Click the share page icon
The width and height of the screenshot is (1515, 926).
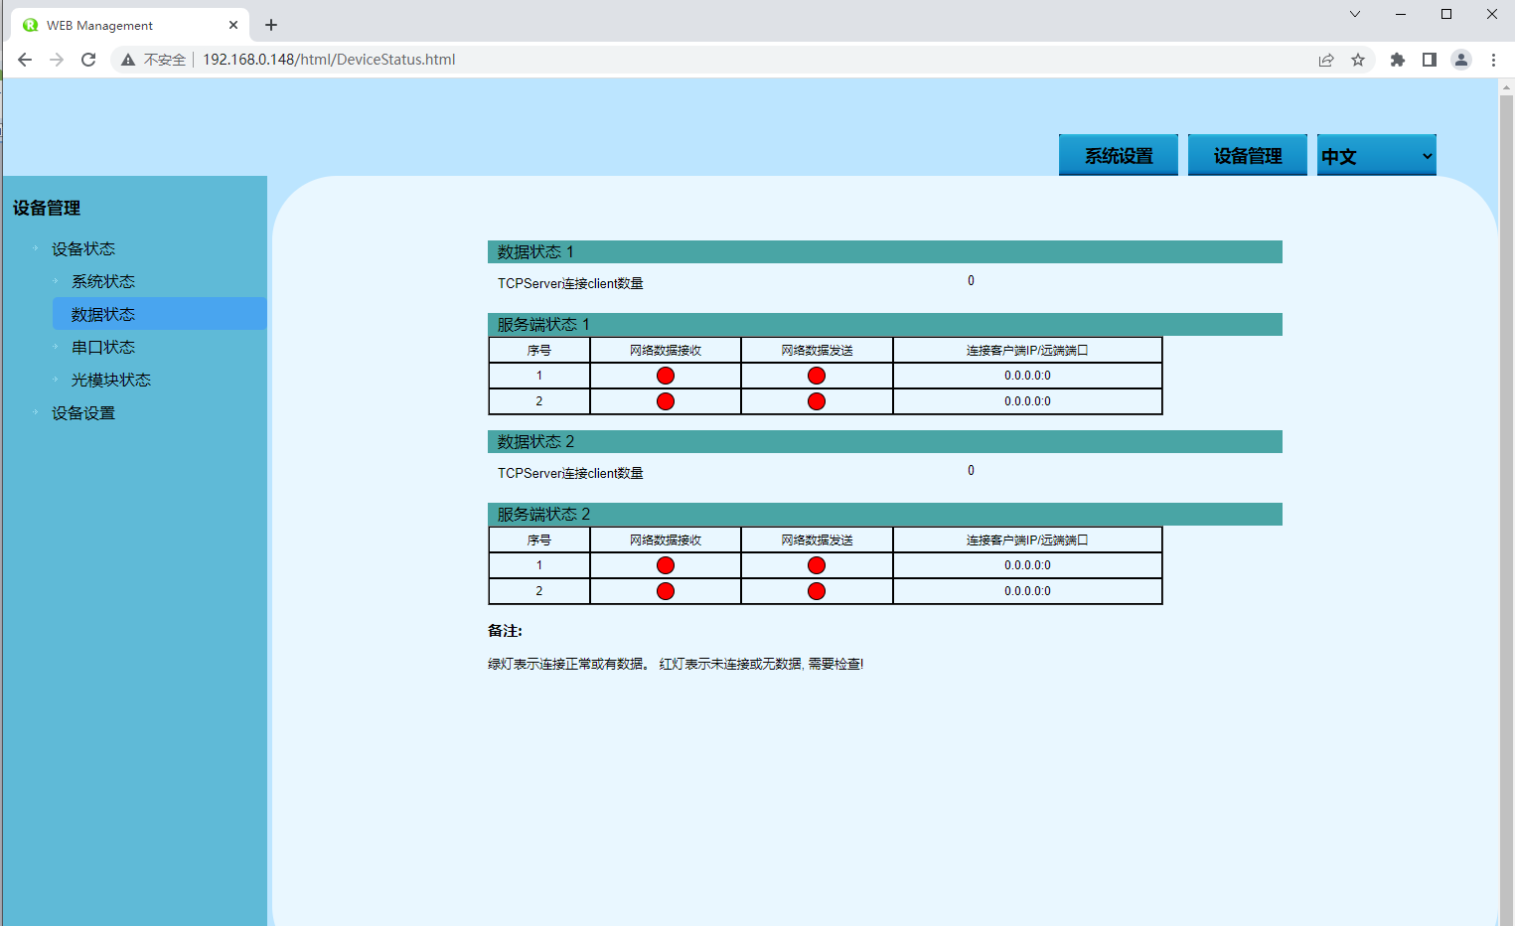(x=1326, y=60)
